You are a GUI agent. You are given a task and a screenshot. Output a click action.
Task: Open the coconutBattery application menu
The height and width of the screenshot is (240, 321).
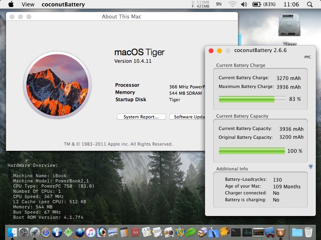click(63, 4)
